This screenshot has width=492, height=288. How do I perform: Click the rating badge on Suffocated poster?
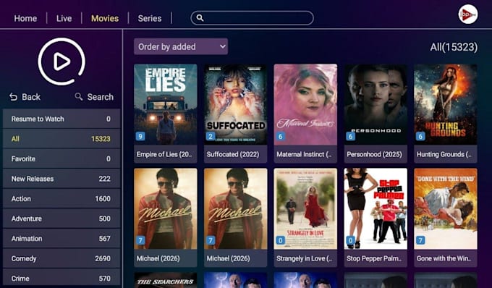[211, 136]
